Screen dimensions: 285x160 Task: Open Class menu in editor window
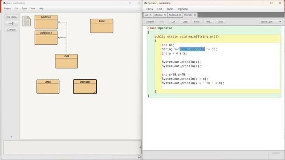click(x=150, y=9)
